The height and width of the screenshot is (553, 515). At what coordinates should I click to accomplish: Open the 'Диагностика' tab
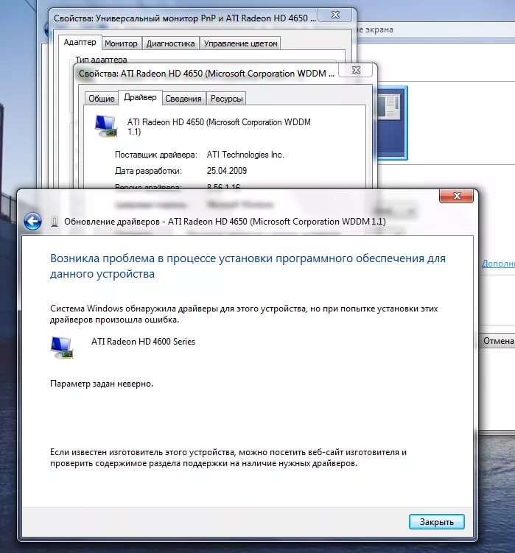pyautogui.click(x=170, y=43)
